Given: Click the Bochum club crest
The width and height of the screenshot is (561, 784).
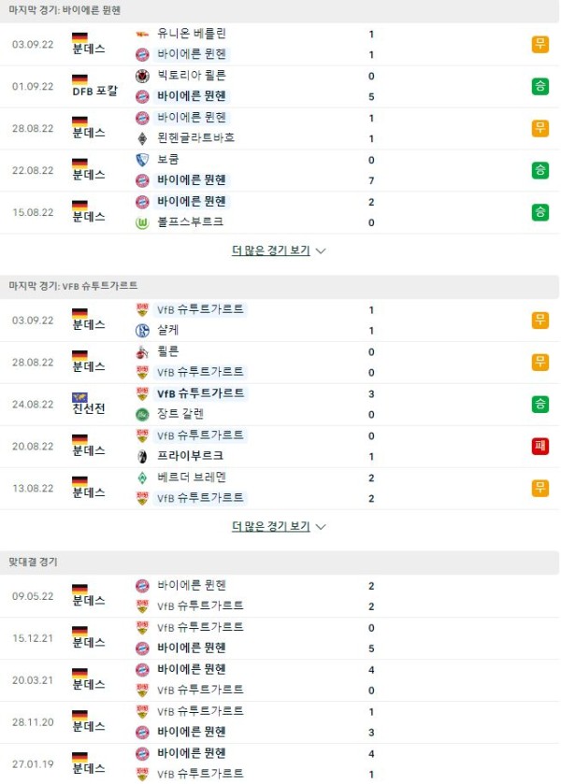Looking at the screenshot, I should tap(142, 160).
